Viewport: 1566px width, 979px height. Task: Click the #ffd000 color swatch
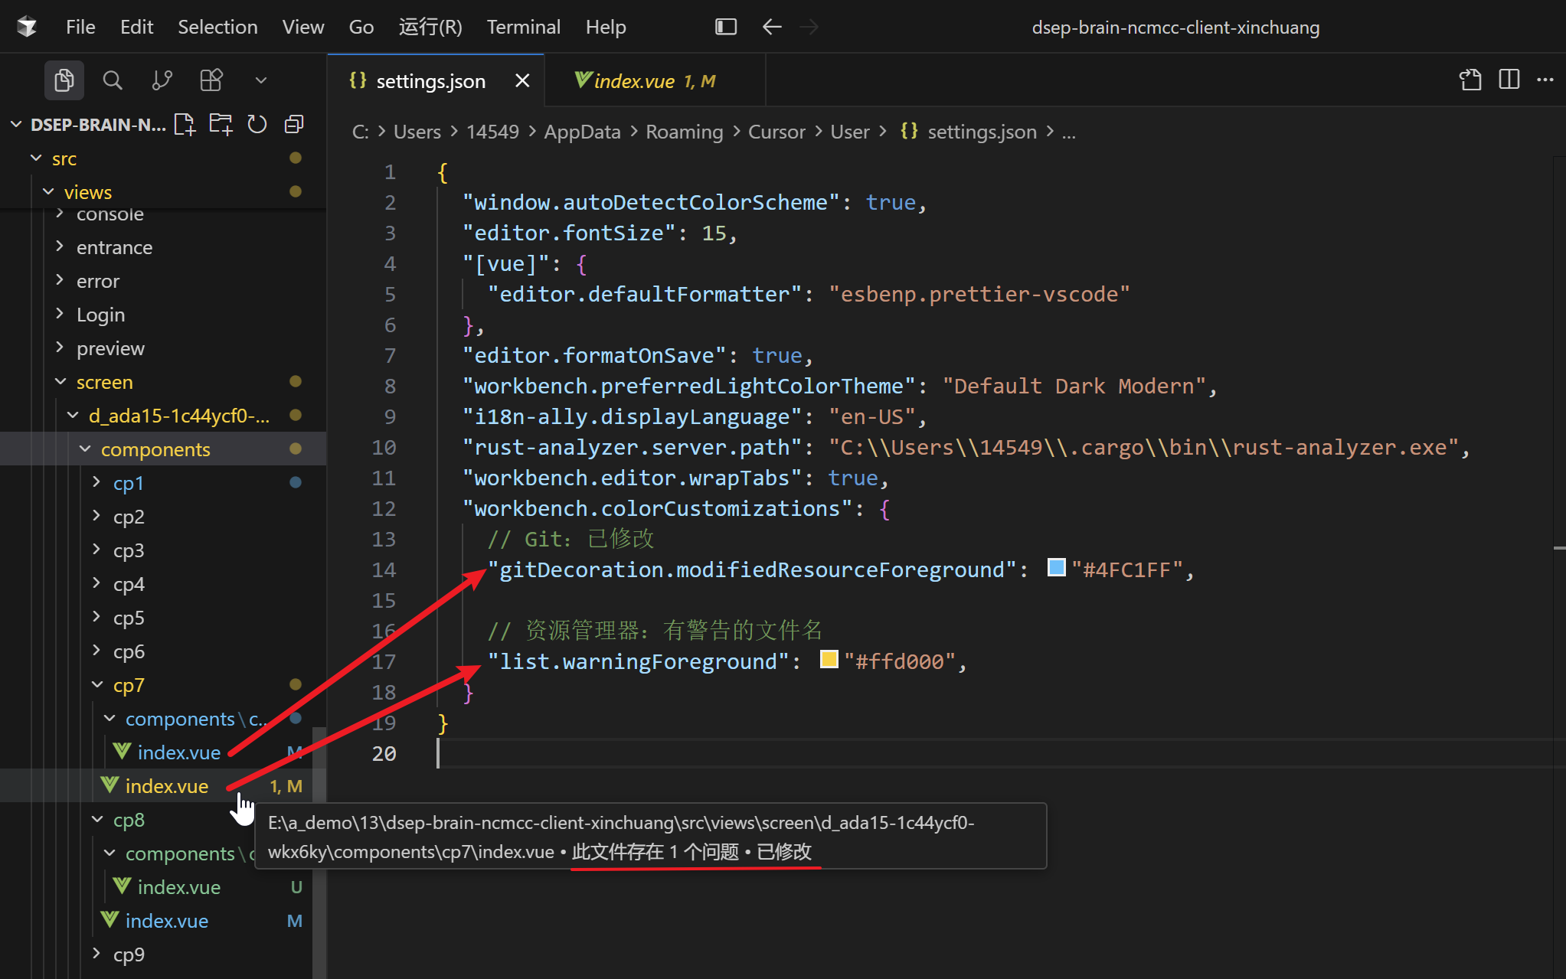(x=829, y=659)
